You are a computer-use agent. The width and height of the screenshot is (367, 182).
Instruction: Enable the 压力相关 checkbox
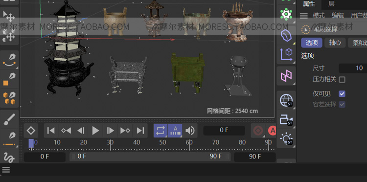pos(342,80)
